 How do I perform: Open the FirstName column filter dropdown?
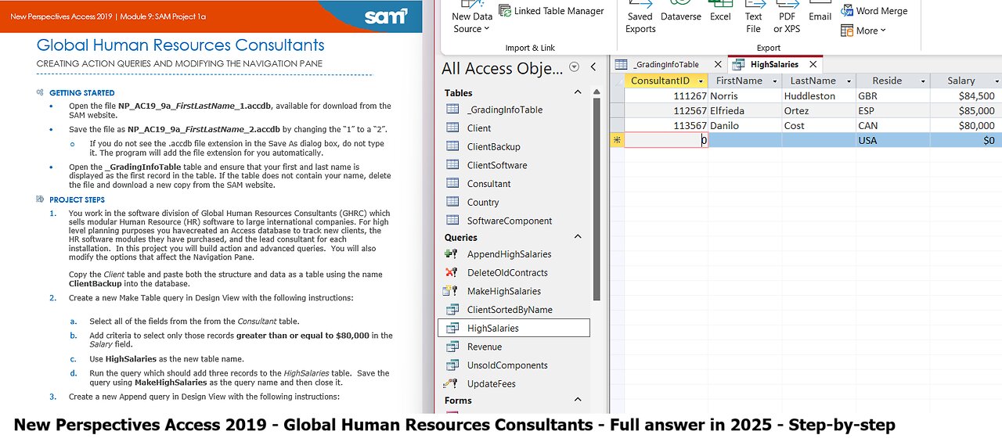tap(775, 81)
